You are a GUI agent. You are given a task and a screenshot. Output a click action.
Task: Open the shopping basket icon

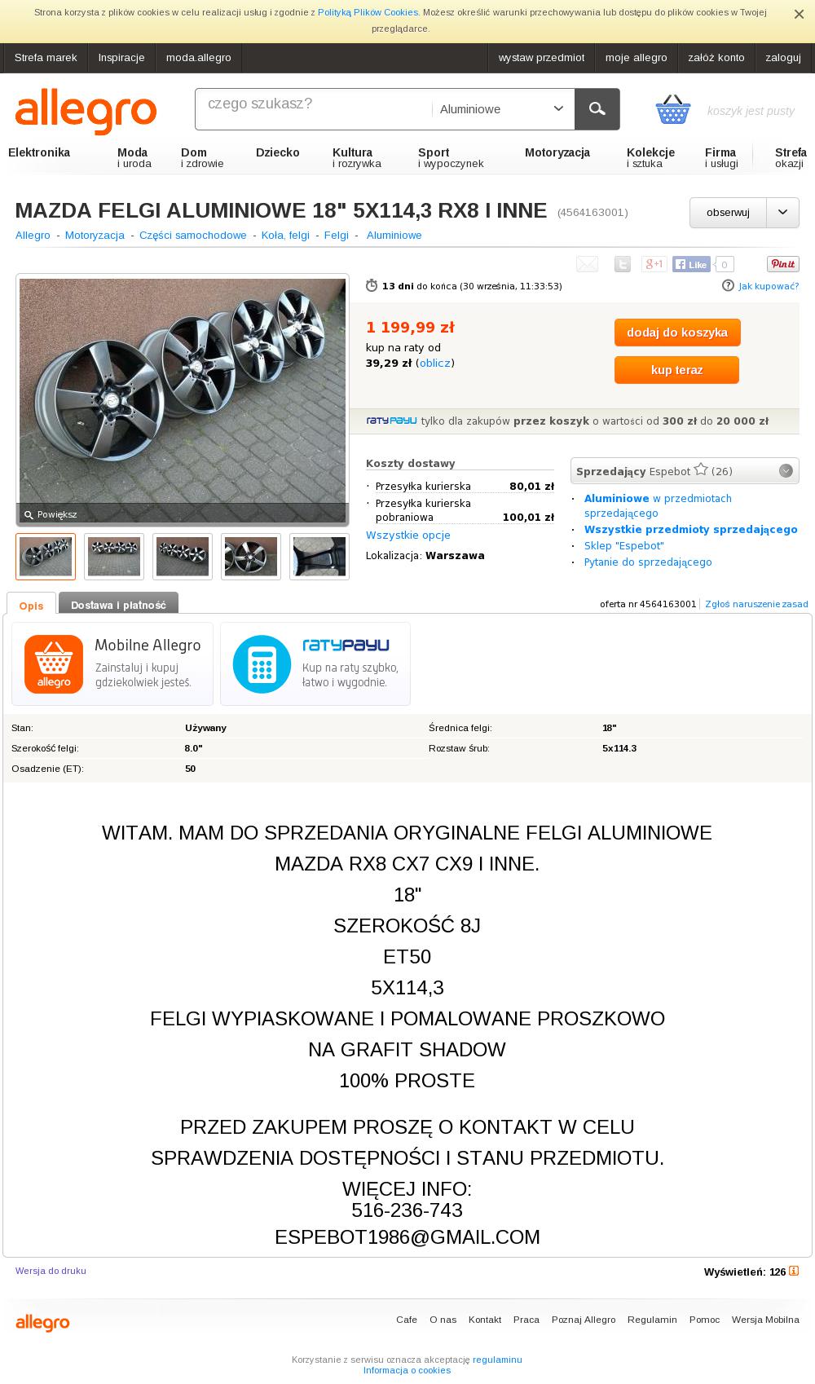[x=673, y=109]
